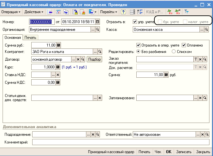Clear the Договор field with X
213x156 pixels.
pos(78,59)
